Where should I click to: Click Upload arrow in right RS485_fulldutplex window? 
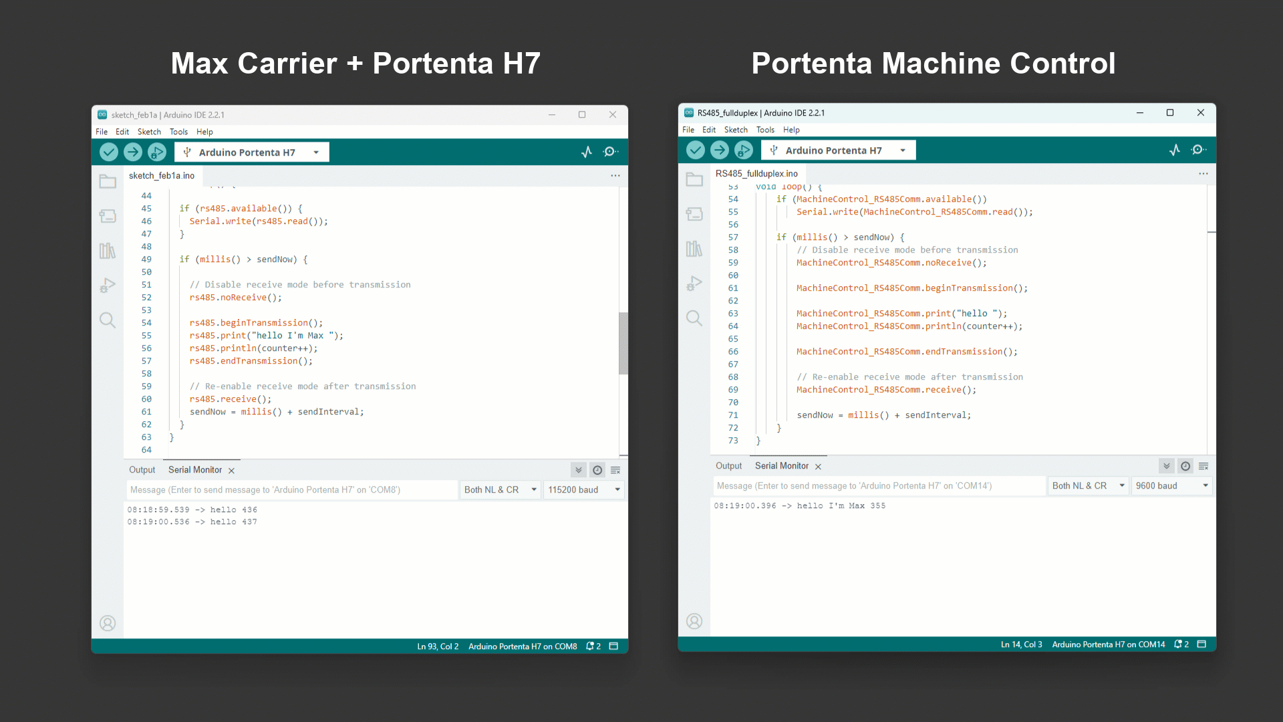(x=720, y=150)
